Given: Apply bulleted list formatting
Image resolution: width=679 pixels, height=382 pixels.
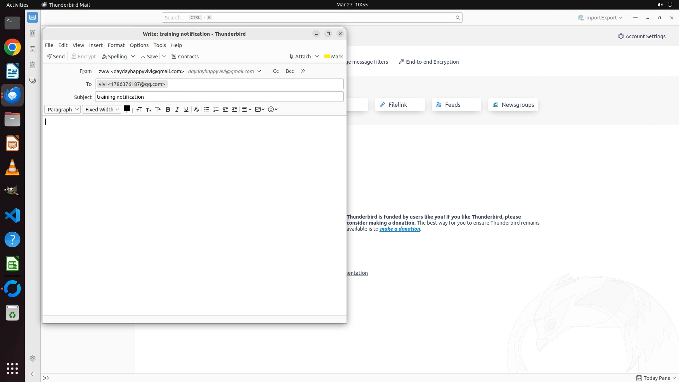Looking at the screenshot, I should tap(207, 109).
